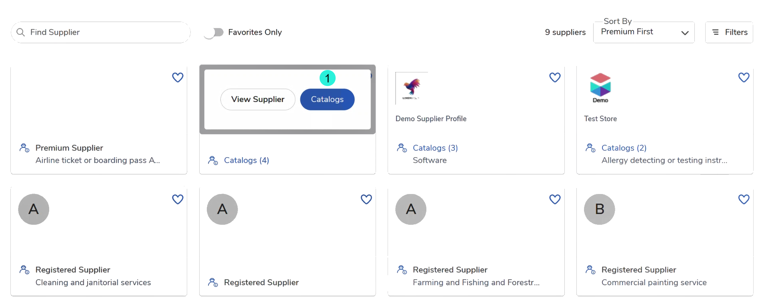Click the A avatar on cleaning services supplier

click(x=34, y=209)
